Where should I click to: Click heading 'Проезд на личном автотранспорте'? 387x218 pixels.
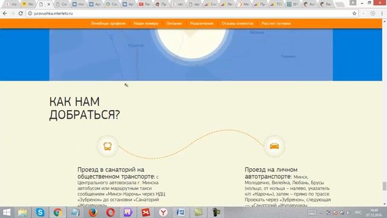tap(271, 173)
